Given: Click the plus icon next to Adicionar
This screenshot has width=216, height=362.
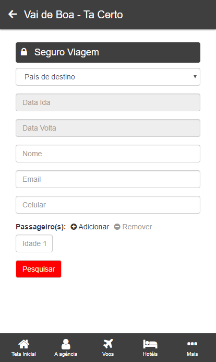Looking at the screenshot, I should [74, 227].
